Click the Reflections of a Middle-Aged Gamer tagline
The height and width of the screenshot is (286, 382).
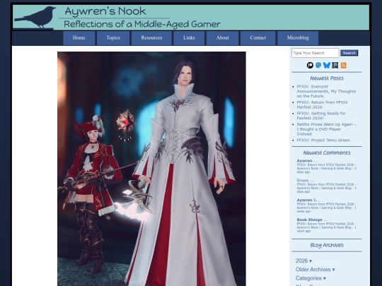point(142,24)
